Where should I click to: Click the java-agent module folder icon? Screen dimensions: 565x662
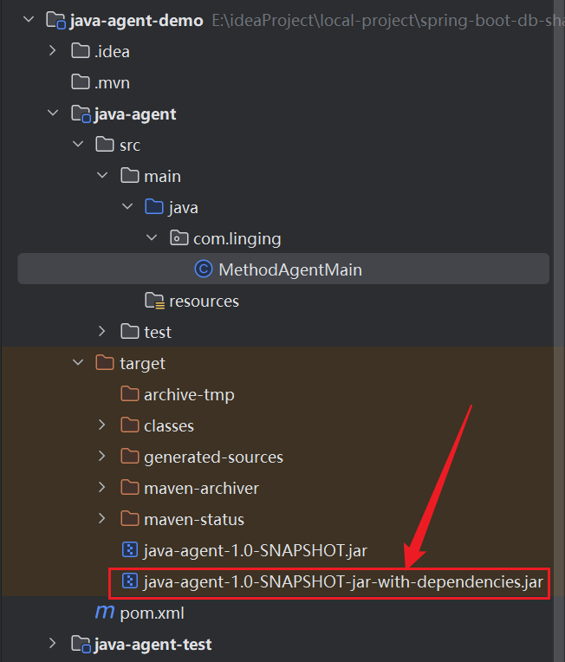[x=81, y=114]
